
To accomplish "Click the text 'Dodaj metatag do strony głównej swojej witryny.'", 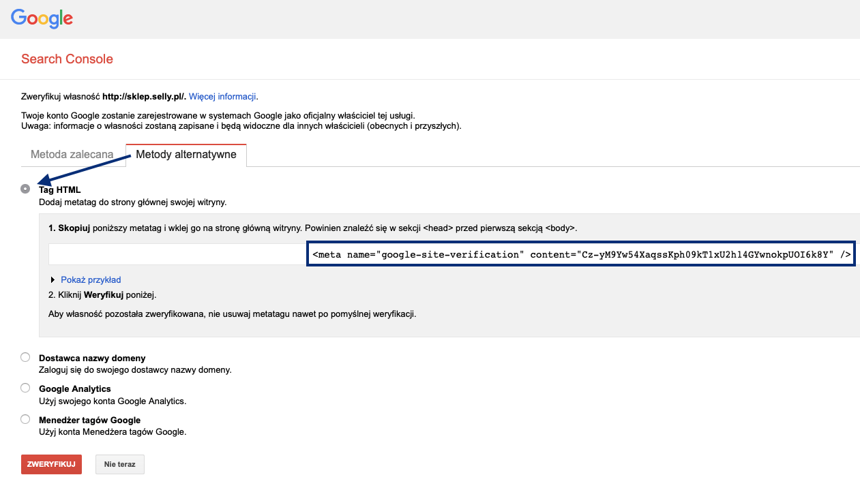I will 132,202.
